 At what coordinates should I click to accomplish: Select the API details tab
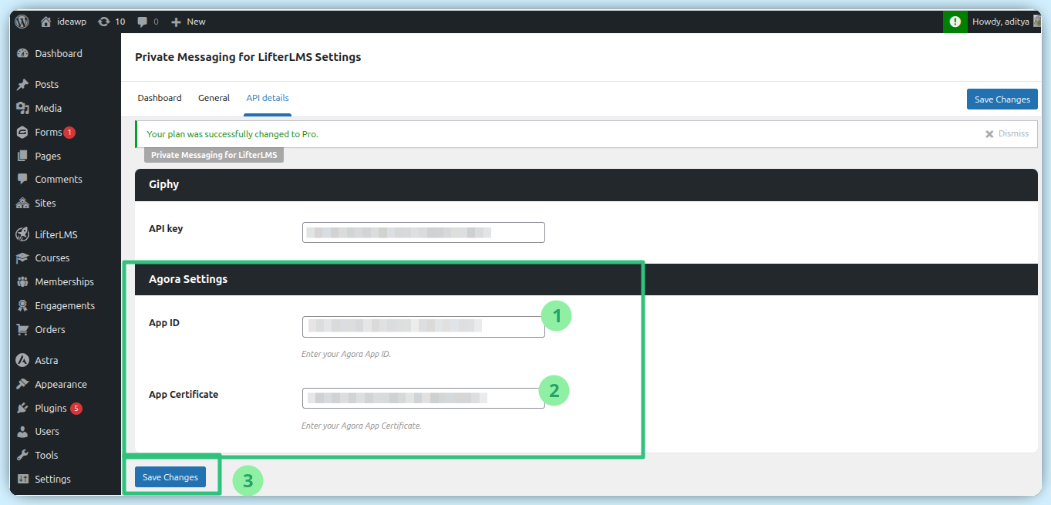(268, 98)
